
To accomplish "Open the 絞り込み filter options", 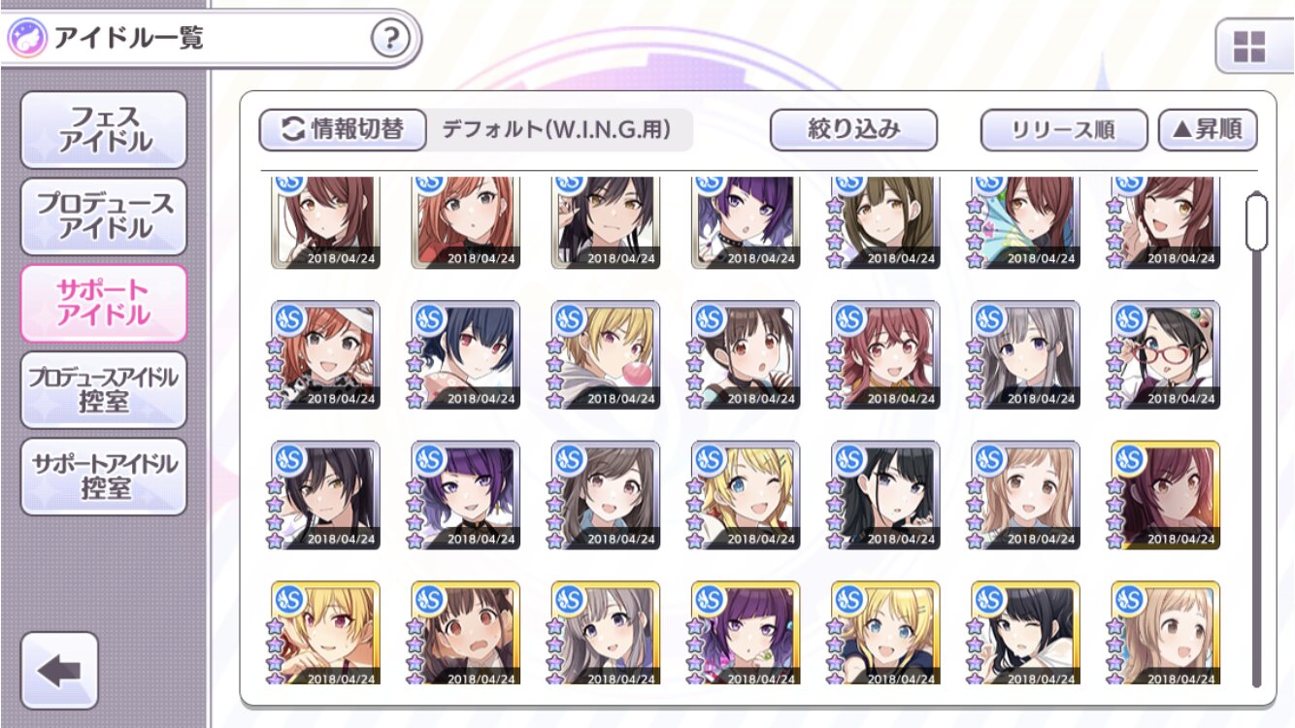I will coord(853,129).
